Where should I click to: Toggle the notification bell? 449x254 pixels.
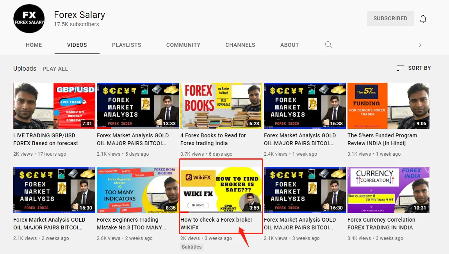click(423, 19)
